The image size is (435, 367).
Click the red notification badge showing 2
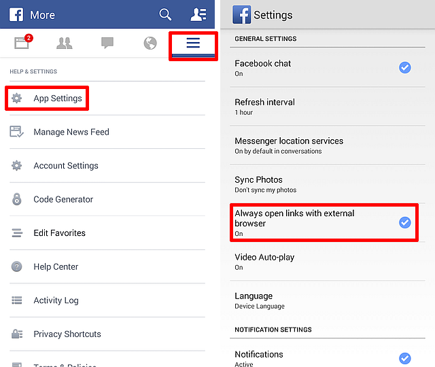pos(29,38)
